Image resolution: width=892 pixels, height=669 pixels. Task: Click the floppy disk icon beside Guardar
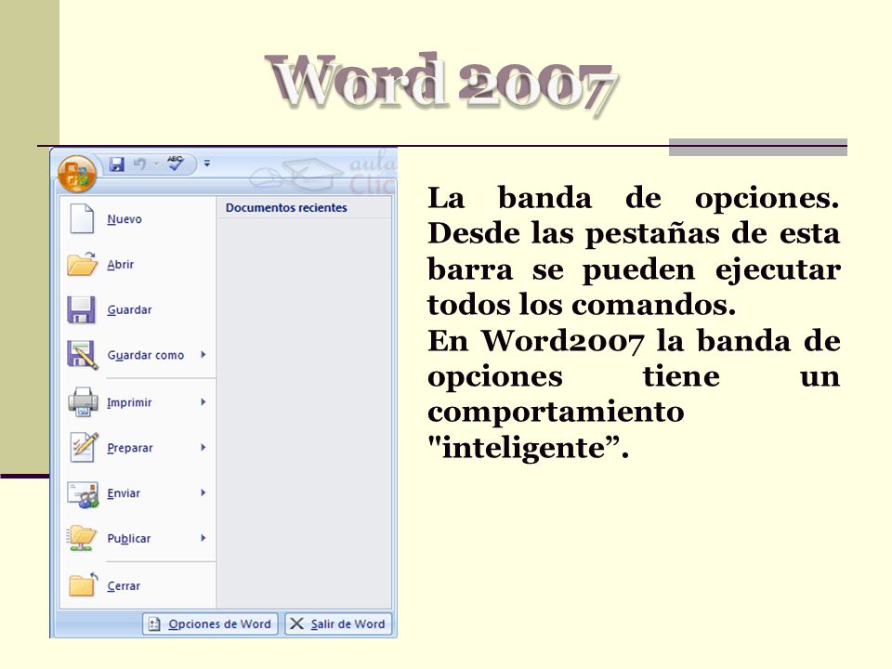tap(82, 309)
